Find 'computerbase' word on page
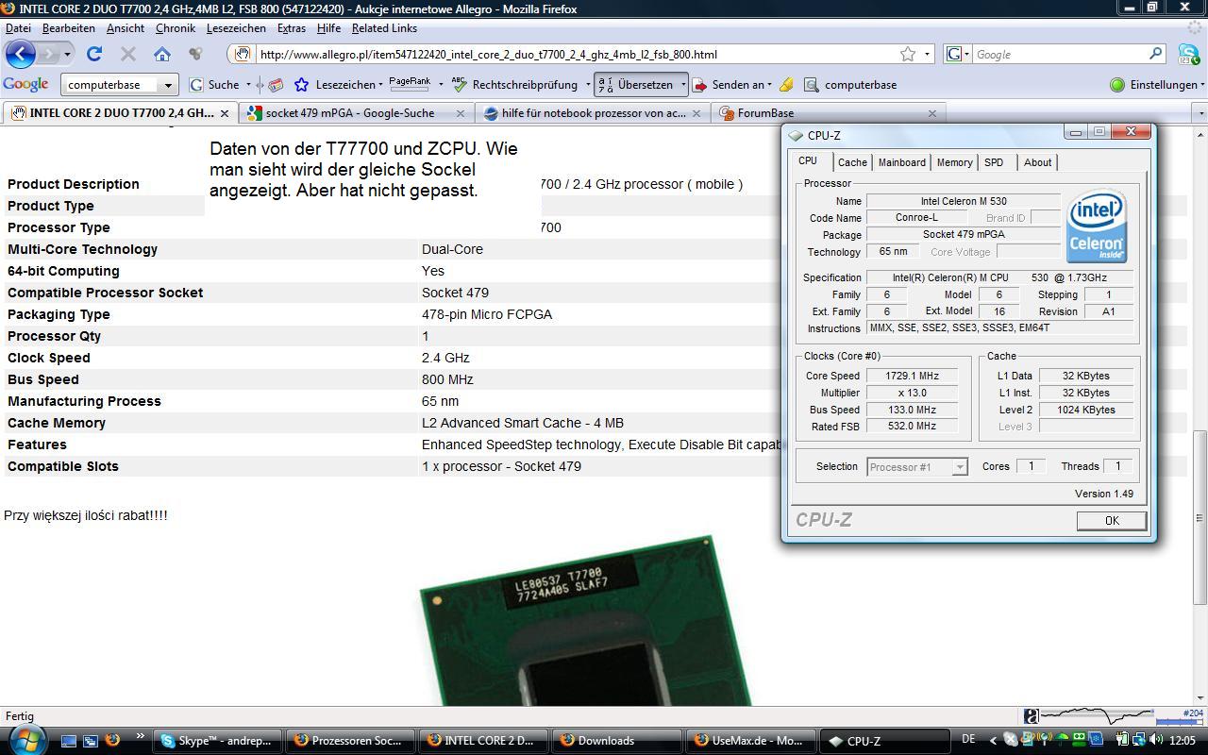The height and width of the screenshot is (755, 1208). coord(850,84)
